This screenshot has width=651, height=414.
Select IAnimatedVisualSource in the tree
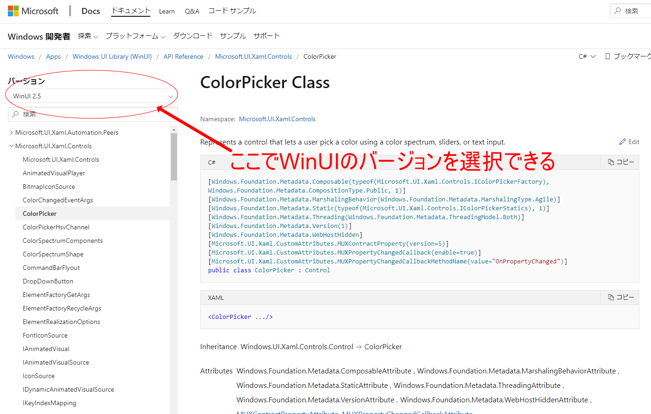[56, 362]
